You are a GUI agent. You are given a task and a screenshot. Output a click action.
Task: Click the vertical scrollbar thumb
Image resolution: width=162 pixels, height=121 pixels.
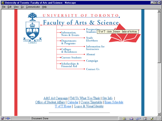tap(159, 38)
